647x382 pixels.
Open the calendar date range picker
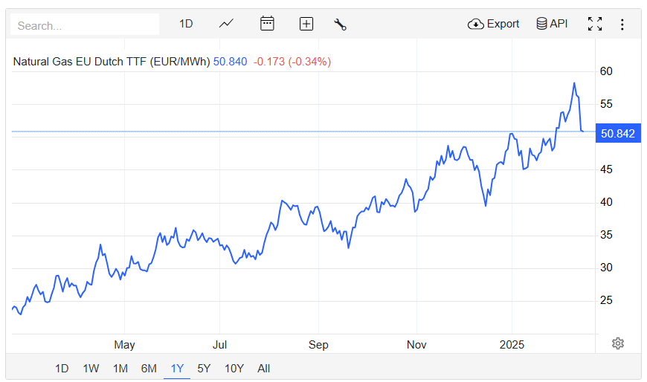point(267,24)
